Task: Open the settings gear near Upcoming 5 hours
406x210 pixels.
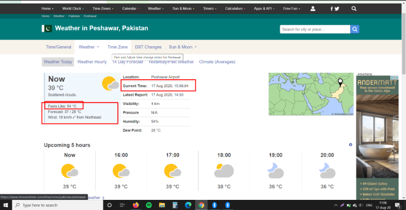Action: click(350, 145)
